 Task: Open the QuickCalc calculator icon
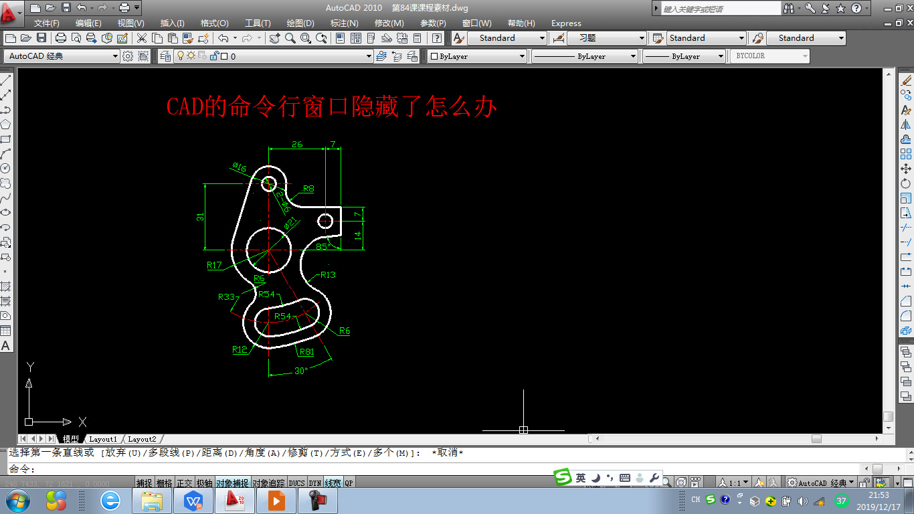[x=417, y=38]
